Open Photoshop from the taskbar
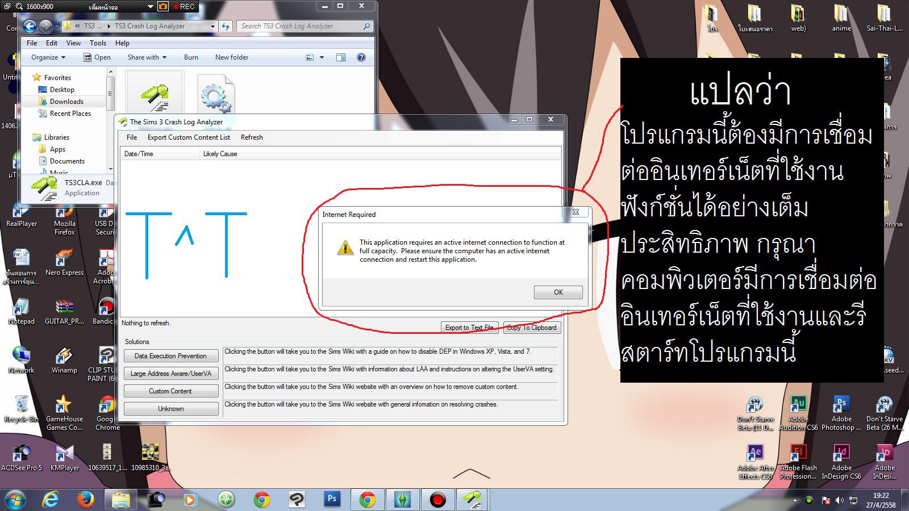This screenshot has height=511, width=909. (332, 500)
